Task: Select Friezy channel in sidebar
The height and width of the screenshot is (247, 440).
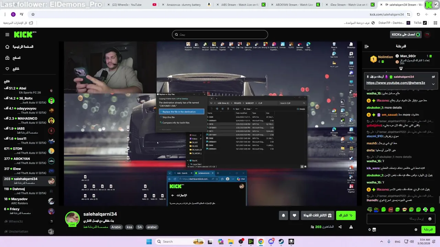Action: 29,211
